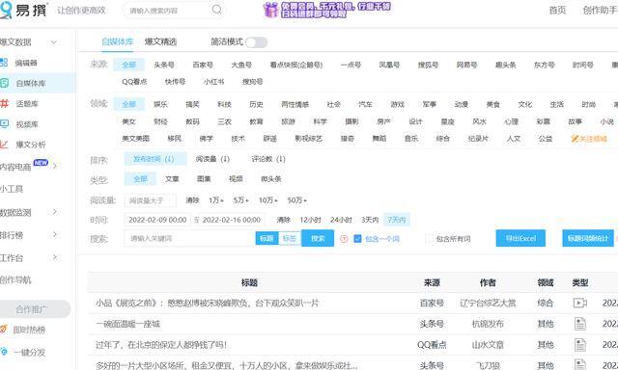The height and width of the screenshot is (370, 618).
Task: Click author 杭钢发布
Action: [x=488, y=324]
